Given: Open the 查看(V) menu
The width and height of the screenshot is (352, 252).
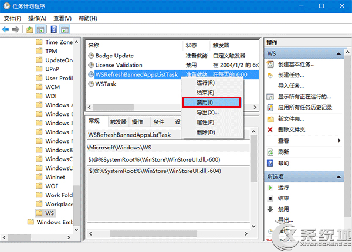Looking at the screenshot, I should pos(62,18).
